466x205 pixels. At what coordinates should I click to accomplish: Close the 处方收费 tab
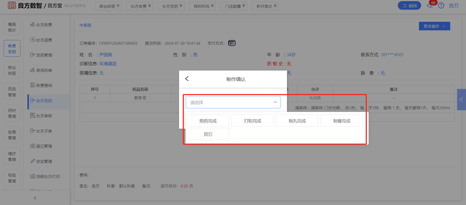click(x=149, y=6)
